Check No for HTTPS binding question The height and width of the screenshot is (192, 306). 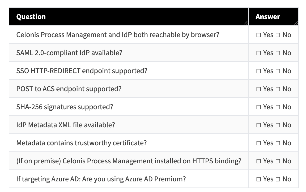click(x=278, y=161)
